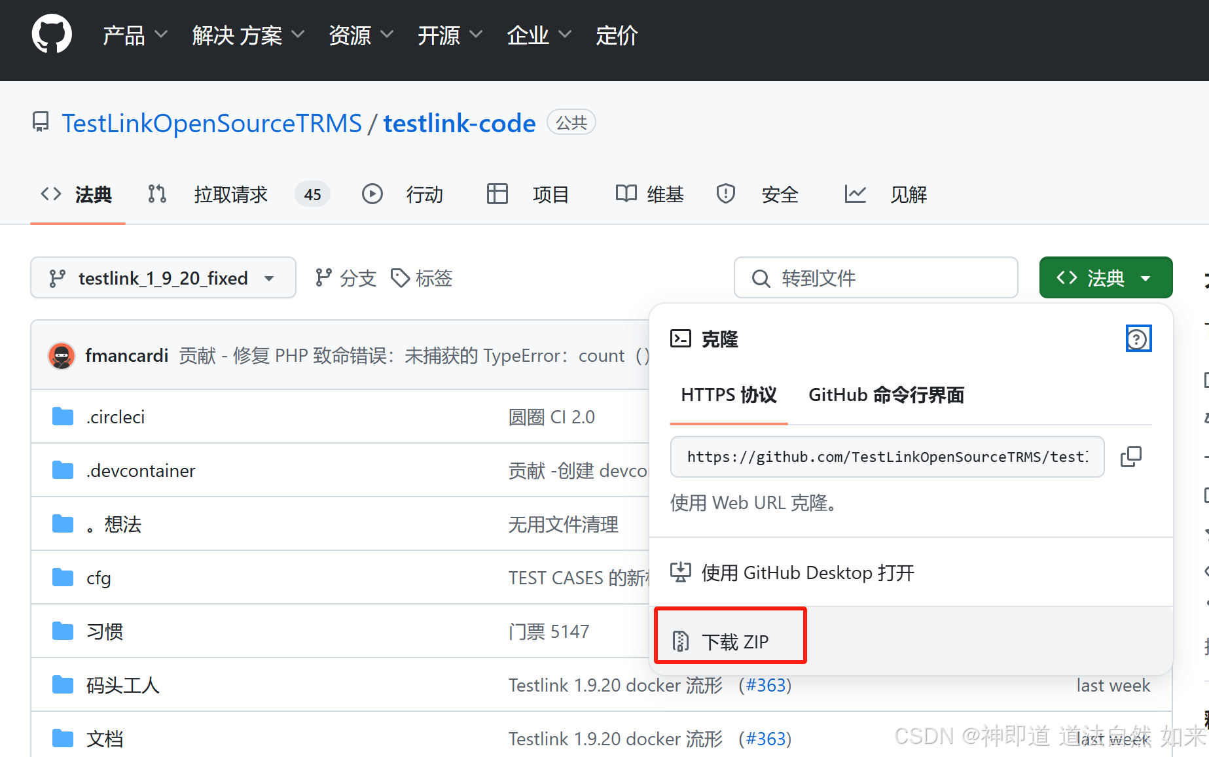Select the 法典 code tab
This screenshot has width=1209, height=757.
(77, 194)
